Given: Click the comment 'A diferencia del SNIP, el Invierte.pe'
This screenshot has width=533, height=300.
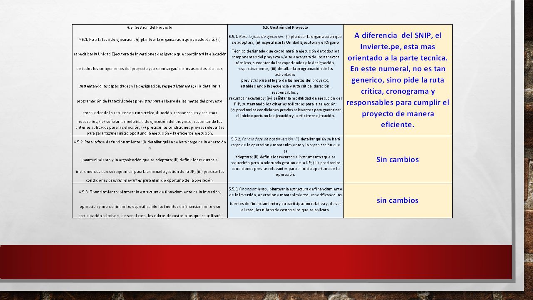Looking at the screenshot, I should [x=398, y=80].
